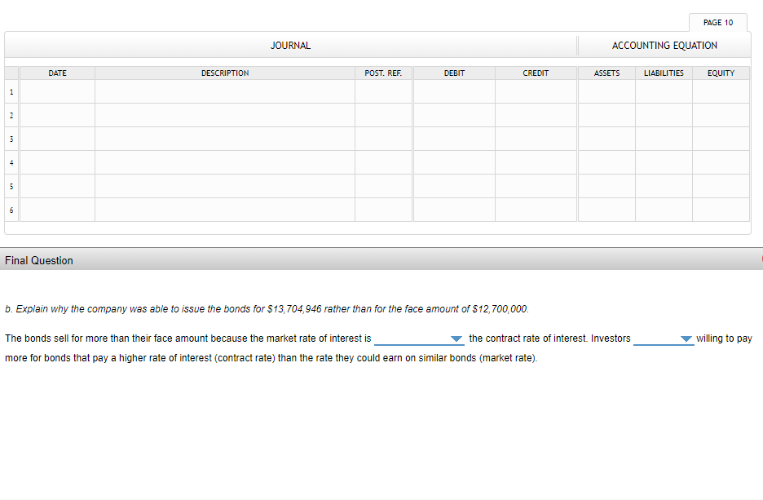Click the Debit cell in row 3
763x500 pixels.
(x=455, y=139)
